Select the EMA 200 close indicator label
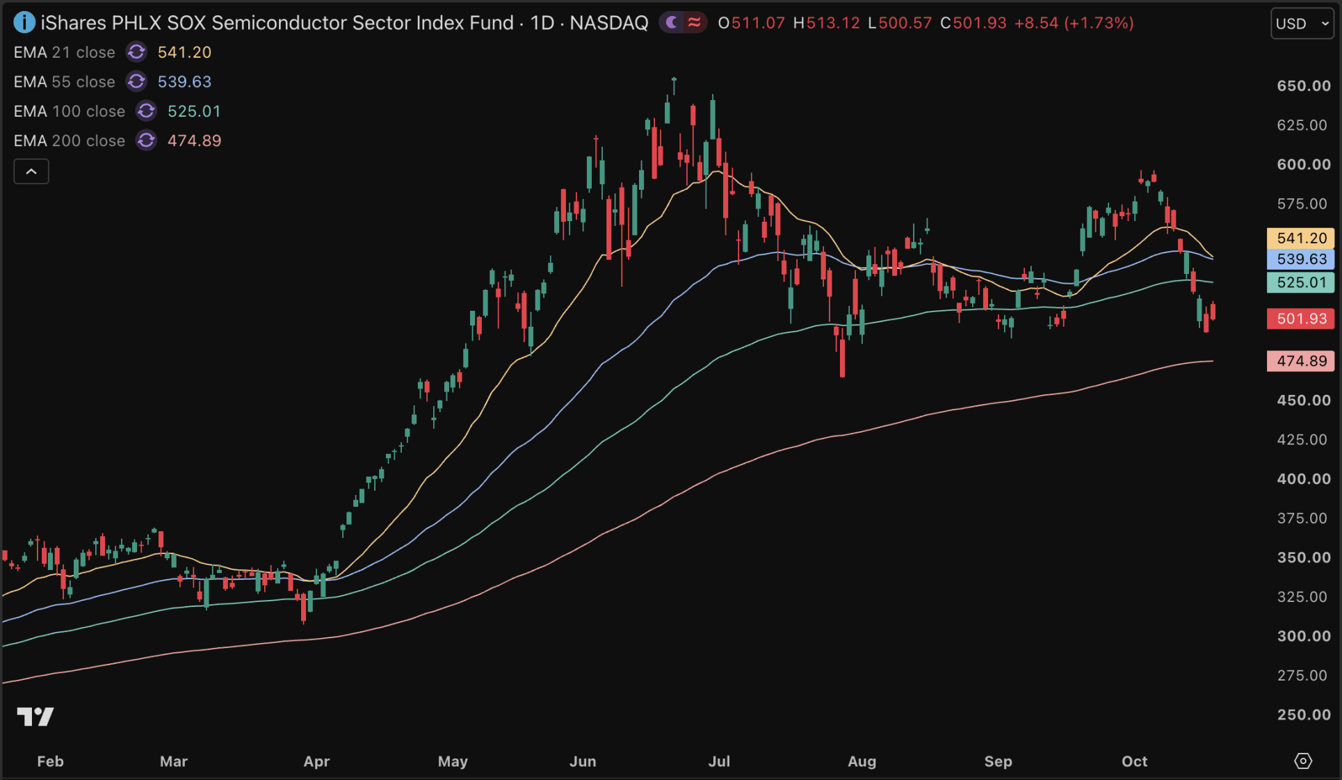This screenshot has width=1342, height=780. point(70,140)
